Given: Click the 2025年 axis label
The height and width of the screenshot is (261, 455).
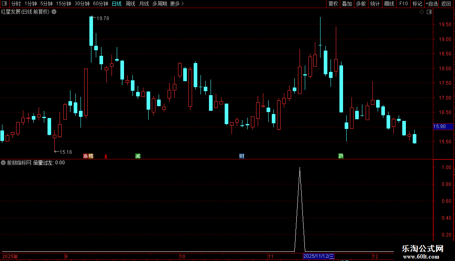Looking at the screenshot, I should 10,256.
